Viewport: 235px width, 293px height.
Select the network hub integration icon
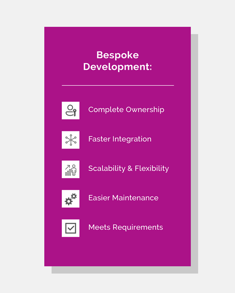coord(71,140)
